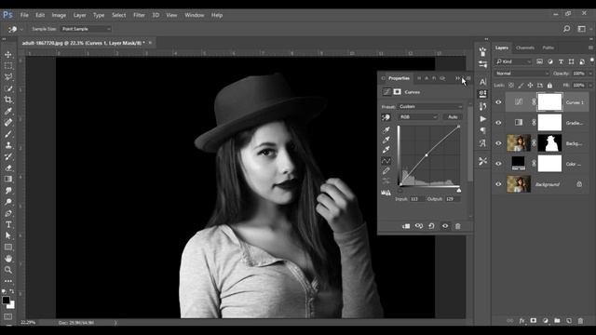596x335 pixels.
Task: Select the Path Selection tool
Action: click(x=8, y=235)
